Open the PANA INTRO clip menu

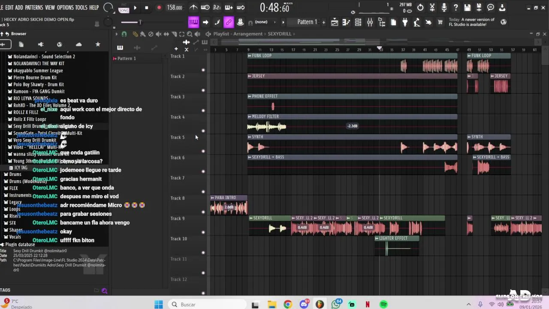[212, 198]
